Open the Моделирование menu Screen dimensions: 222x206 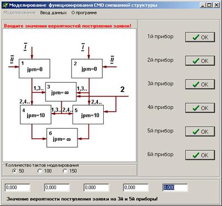point(19,13)
